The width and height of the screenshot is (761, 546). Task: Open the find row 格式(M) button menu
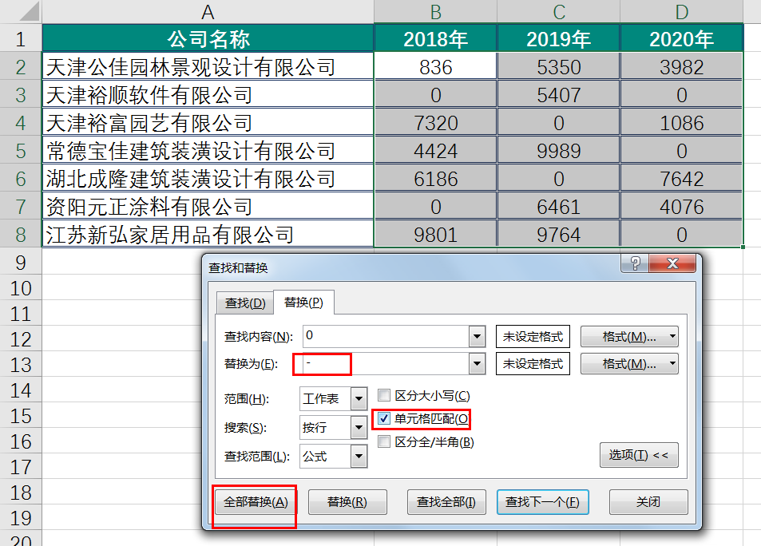click(x=629, y=336)
